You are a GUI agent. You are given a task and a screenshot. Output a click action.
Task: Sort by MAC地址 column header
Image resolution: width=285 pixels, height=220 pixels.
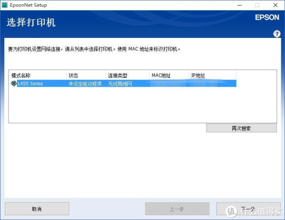[x=169, y=75]
